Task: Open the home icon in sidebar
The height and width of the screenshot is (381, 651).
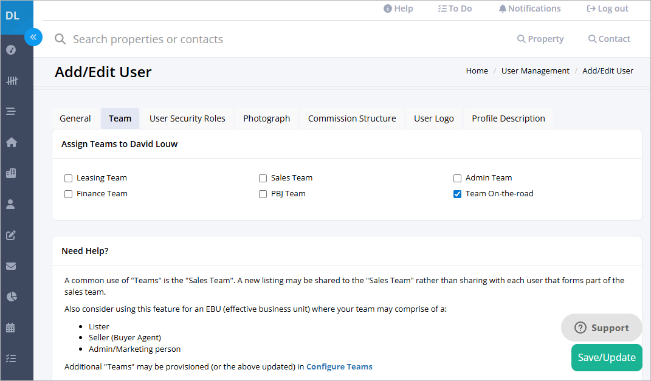Action: point(11,142)
